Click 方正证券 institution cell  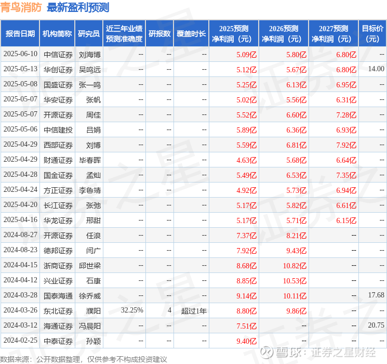tap(58, 190)
